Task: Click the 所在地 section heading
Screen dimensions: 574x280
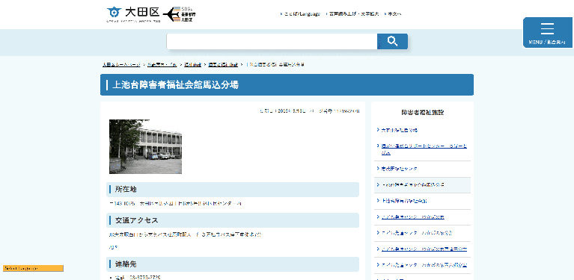Action: [233, 190]
